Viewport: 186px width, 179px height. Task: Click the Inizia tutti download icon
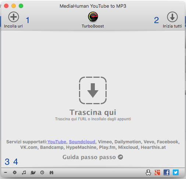click(172, 17)
